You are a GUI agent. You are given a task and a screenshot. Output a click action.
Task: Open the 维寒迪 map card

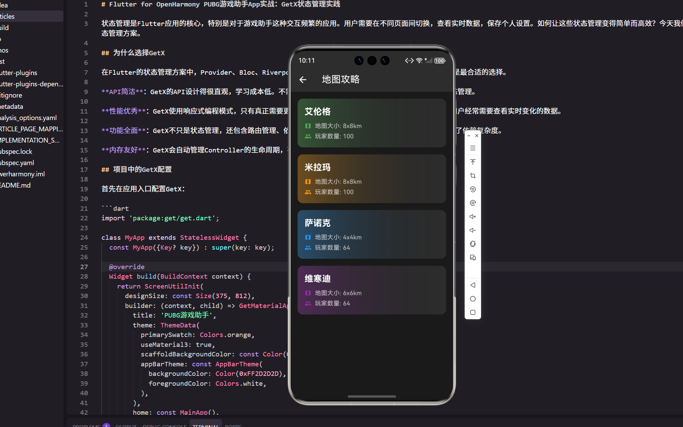(372, 290)
